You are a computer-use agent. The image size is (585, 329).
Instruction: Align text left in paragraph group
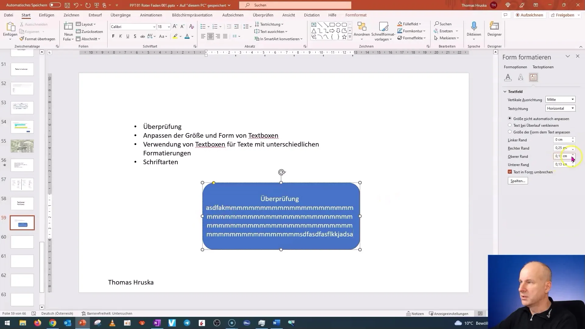pyautogui.click(x=203, y=36)
